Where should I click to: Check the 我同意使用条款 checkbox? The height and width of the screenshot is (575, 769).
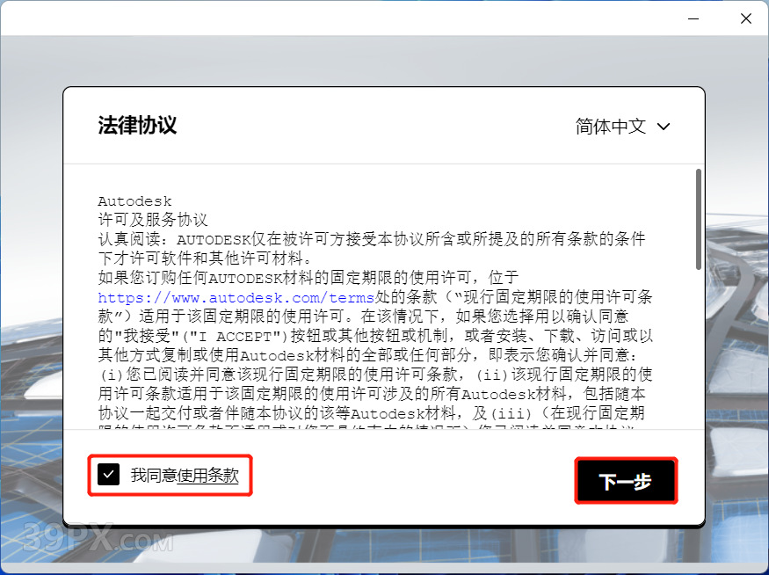[x=108, y=475]
